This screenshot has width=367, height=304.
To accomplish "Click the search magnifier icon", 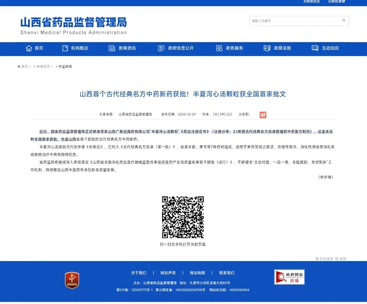I will [x=344, y=21].
